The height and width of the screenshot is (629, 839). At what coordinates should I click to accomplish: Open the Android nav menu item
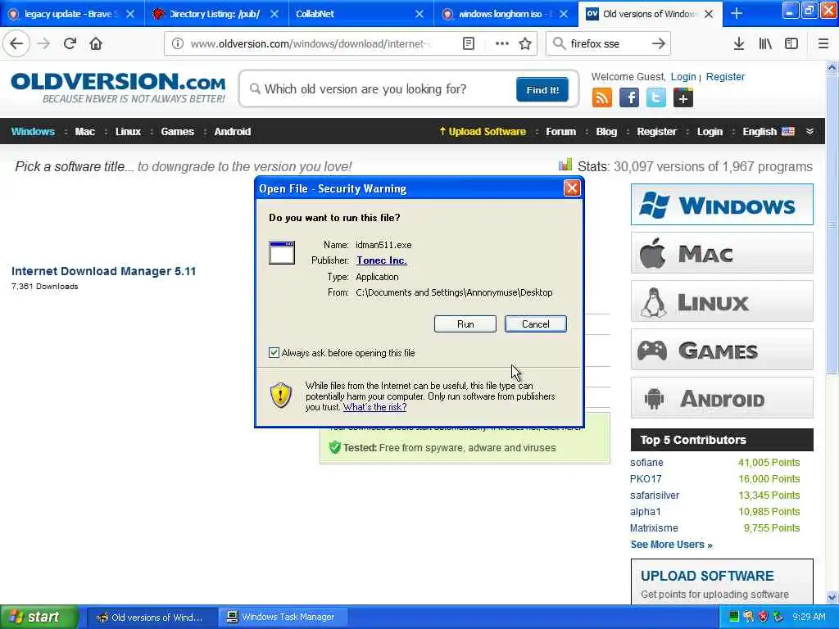[232, 132]
